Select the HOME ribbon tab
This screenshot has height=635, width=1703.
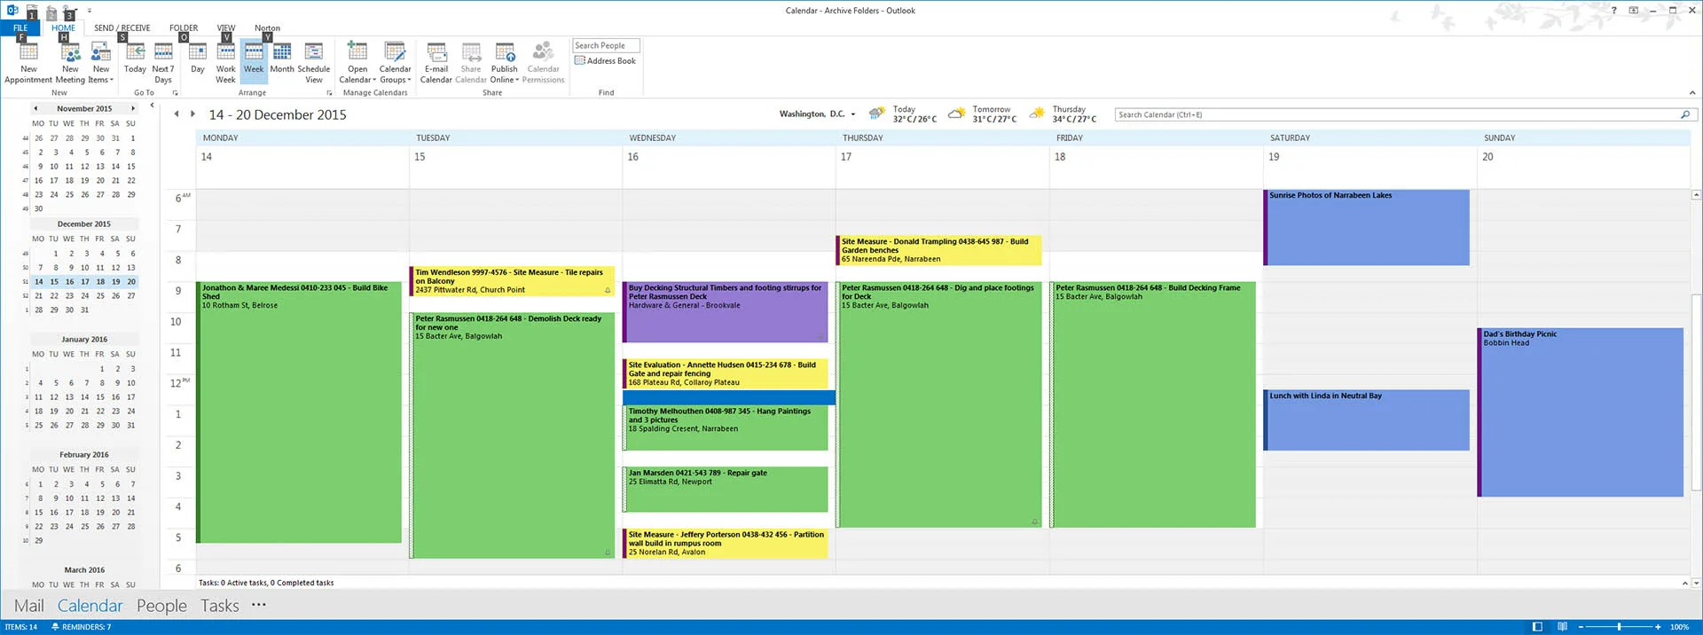click(x=63, y=28)
